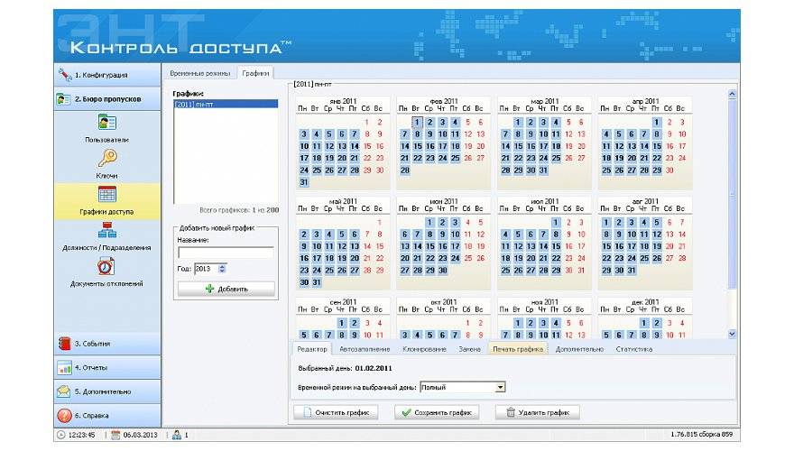Switch to the Автозаполнение tab
This screenshot has width=794, height=451.
tap(365, 349)
